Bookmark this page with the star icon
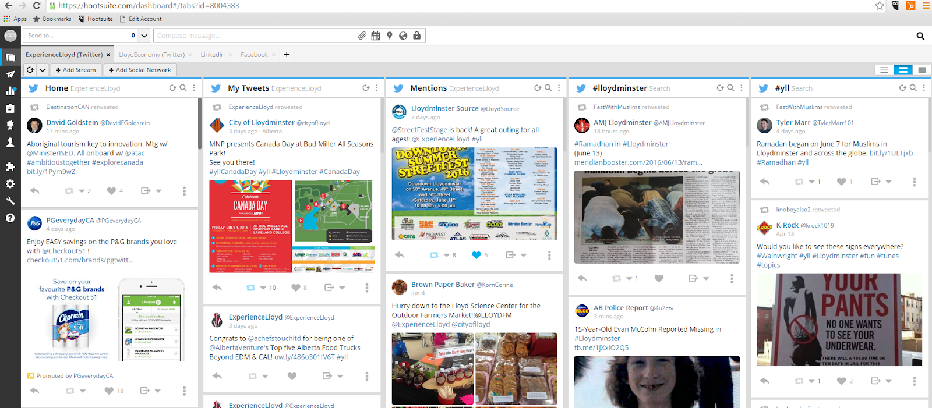This screenshot has width=932, height=408. pos(880,5)
